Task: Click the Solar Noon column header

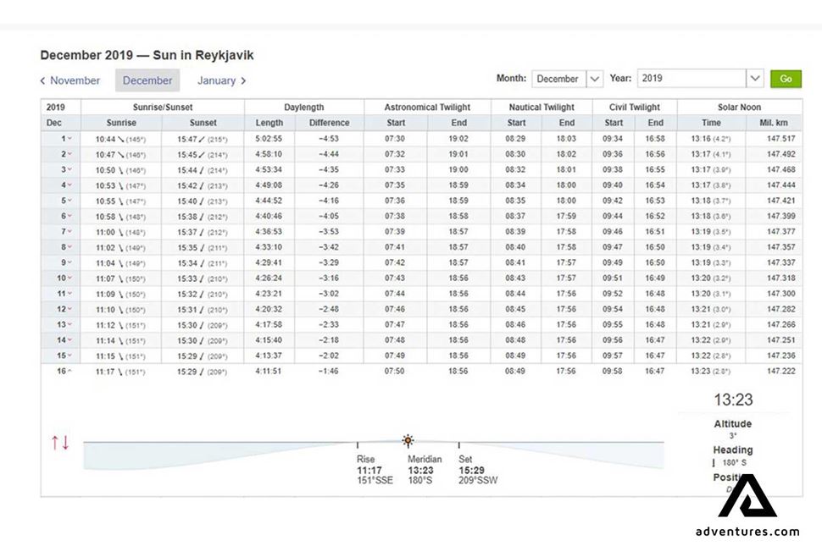Action: pyautogui.click(x=738, y=108)
